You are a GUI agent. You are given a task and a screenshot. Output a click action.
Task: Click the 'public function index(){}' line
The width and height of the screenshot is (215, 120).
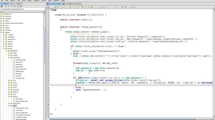(x=76, y=20)
